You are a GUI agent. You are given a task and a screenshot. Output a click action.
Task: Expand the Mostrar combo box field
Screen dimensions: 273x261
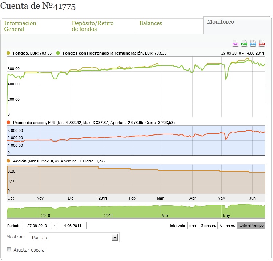point(74,237)
